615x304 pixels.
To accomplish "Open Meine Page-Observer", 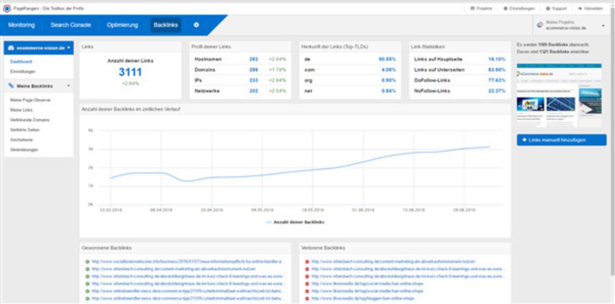I will 30,100.
